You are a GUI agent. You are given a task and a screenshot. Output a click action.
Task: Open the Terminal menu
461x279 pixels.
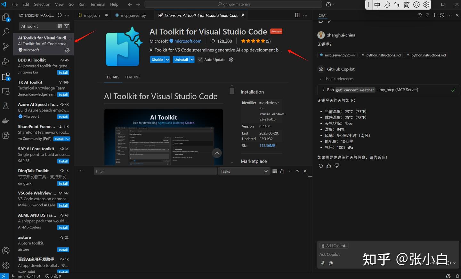[x=98, y=4]
